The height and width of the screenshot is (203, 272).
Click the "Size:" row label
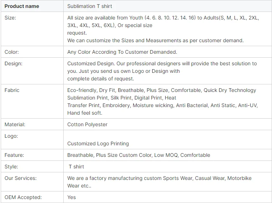pyautogui.click(x=11, y=18)
